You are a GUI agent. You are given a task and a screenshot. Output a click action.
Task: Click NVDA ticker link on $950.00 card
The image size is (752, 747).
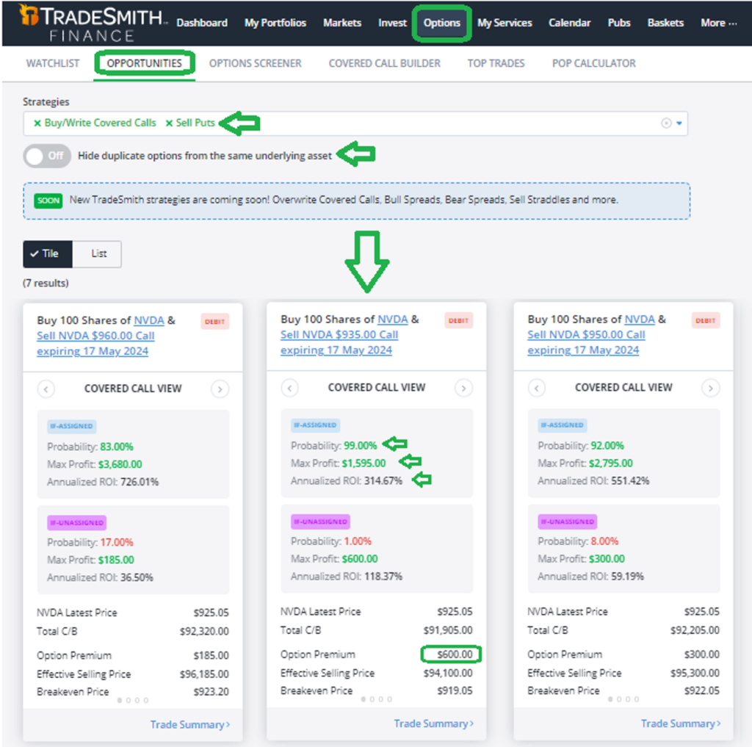pyautogui.click(x=640, y=320)
